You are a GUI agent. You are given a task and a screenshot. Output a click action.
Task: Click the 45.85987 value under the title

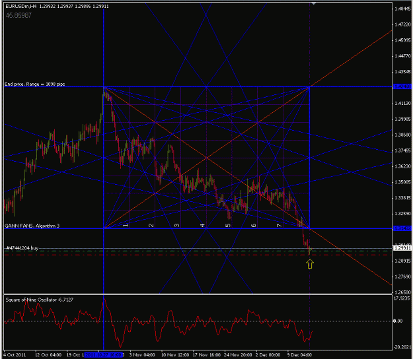click(x=19, y=16)
